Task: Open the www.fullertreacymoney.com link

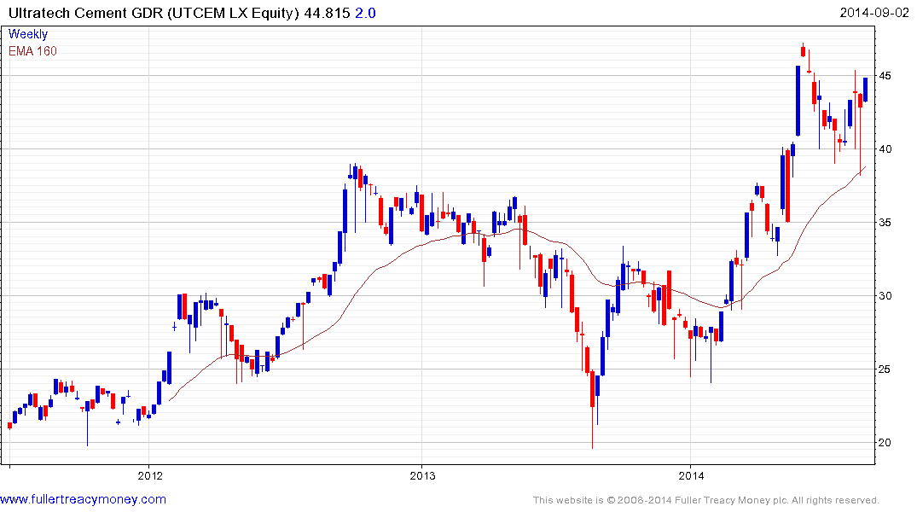Action: [83, 499]
